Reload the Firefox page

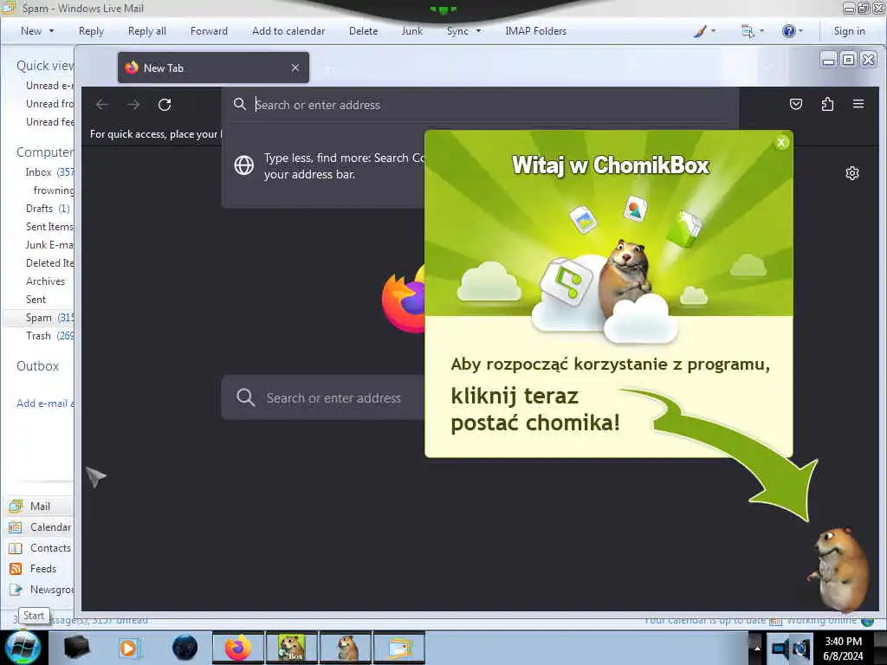click(165, 105)
